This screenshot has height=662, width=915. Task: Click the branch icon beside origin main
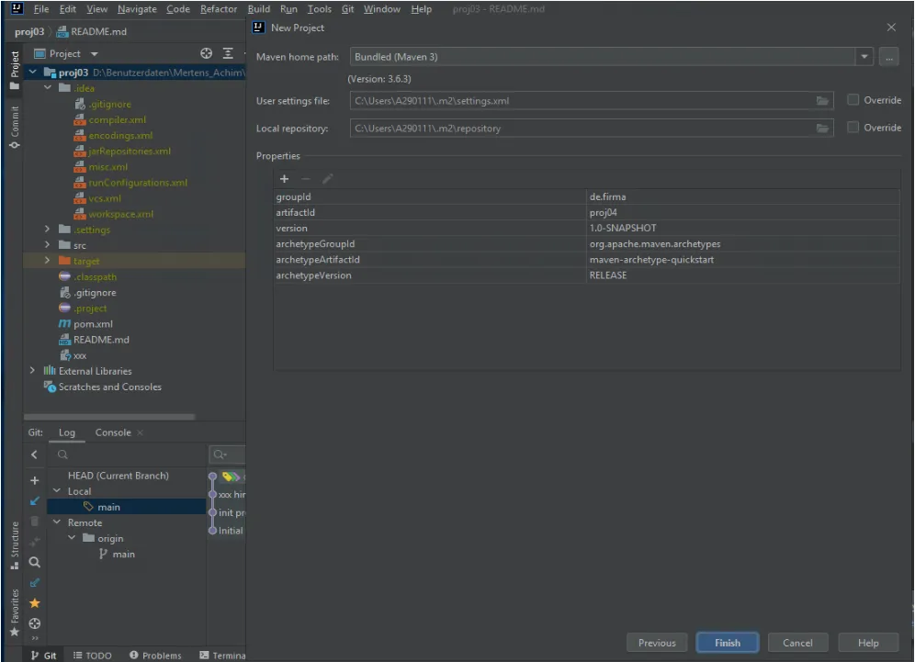pos(103,554)
